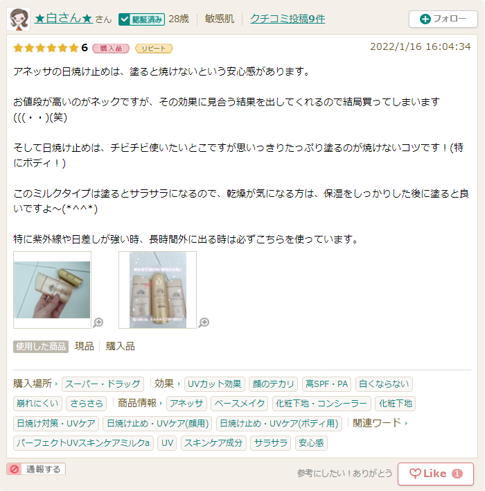Select the UVカット効果 effect tag
This screenshot has height=491, width=485.
(215, 384)
